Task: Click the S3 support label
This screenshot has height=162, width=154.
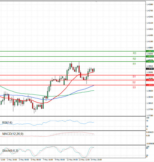Action: click(x=134, y=87)
